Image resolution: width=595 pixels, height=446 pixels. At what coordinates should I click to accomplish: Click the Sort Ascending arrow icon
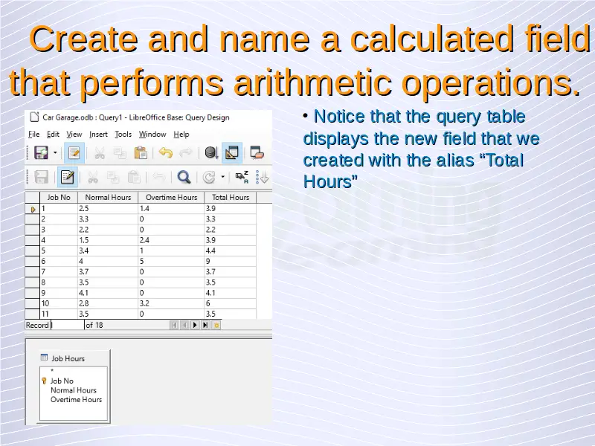(x=263, y=177)
